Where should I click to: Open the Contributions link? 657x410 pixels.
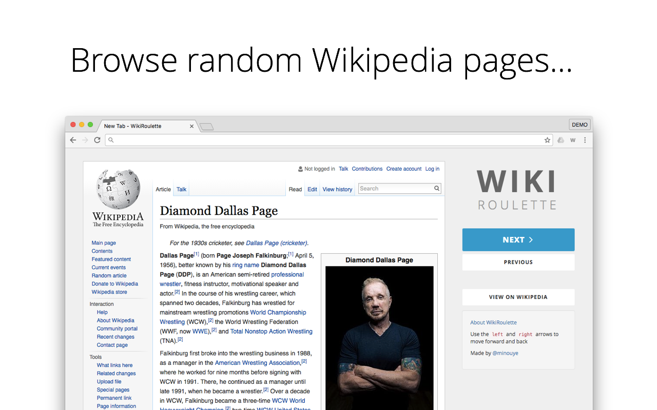pyautogui.click(x=367, y=169)
